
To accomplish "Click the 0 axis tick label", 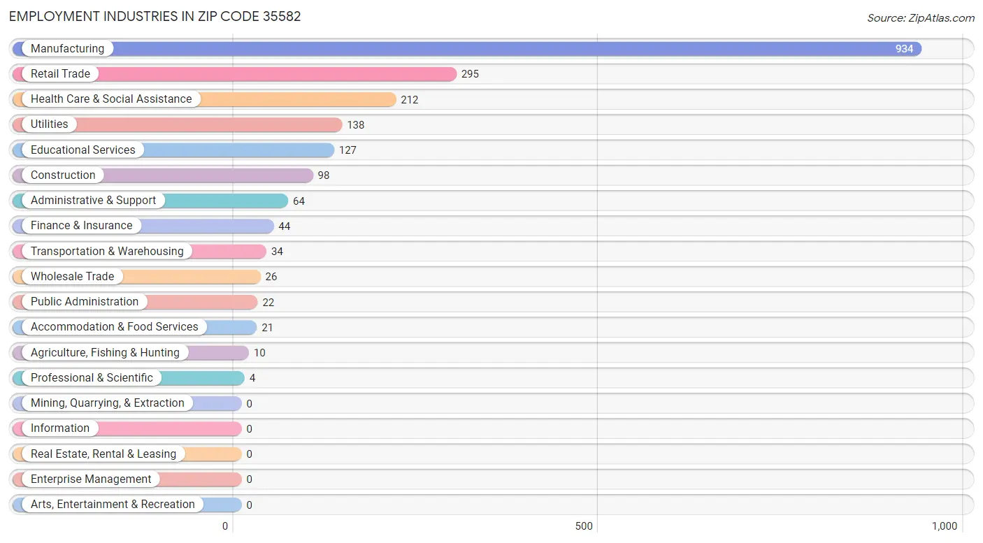I will [x=225, y=526].
